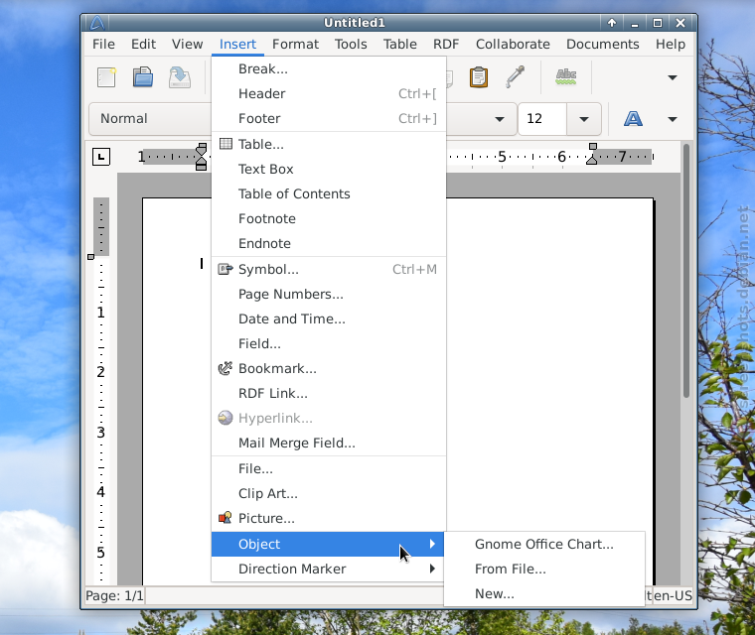Choose Text Box menu entry
The width and height of the screenshot is (755, 635).
coord(329,169)
